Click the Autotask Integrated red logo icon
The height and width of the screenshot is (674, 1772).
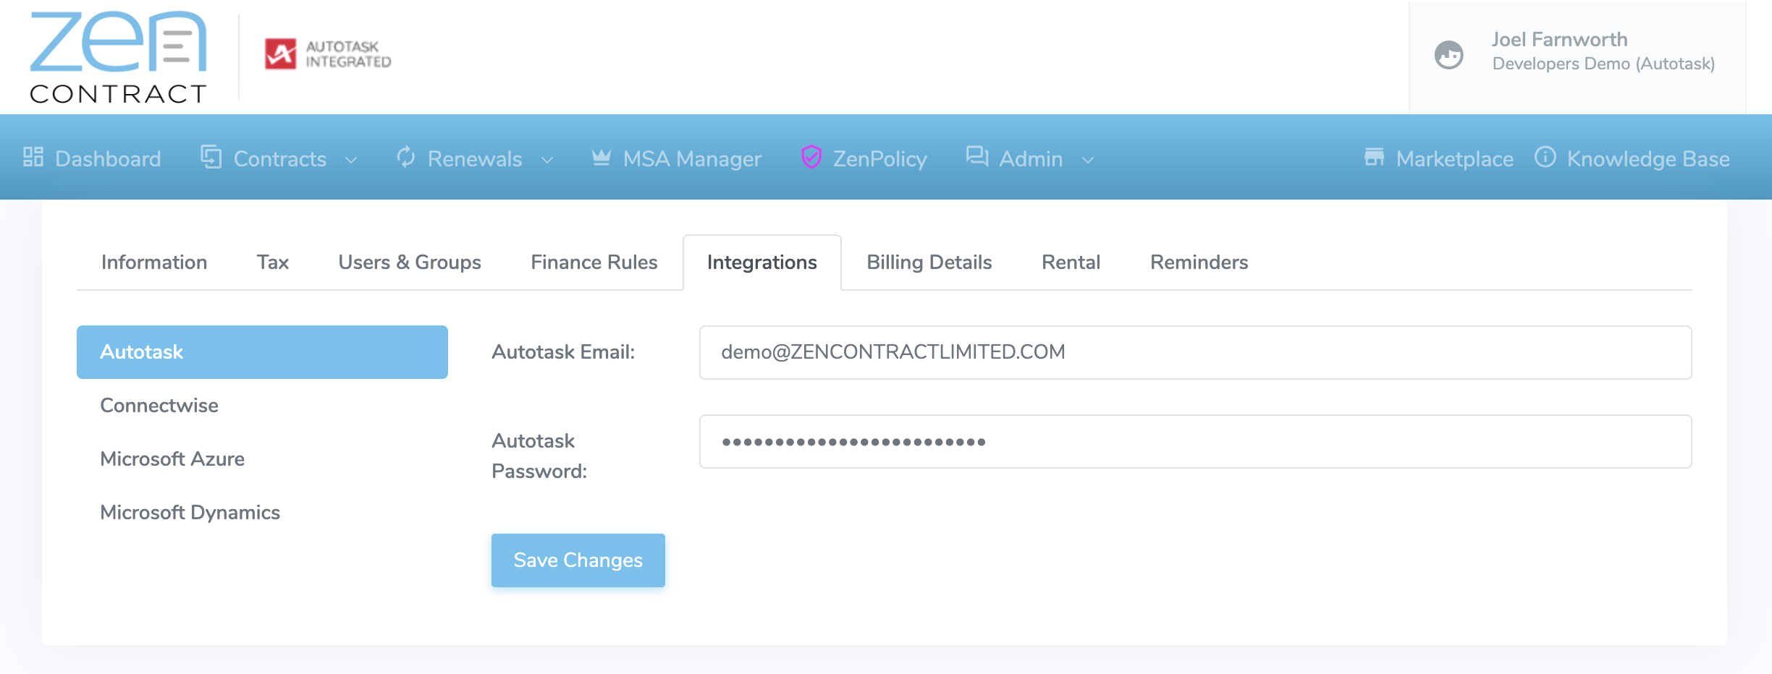tap(280, 54)
